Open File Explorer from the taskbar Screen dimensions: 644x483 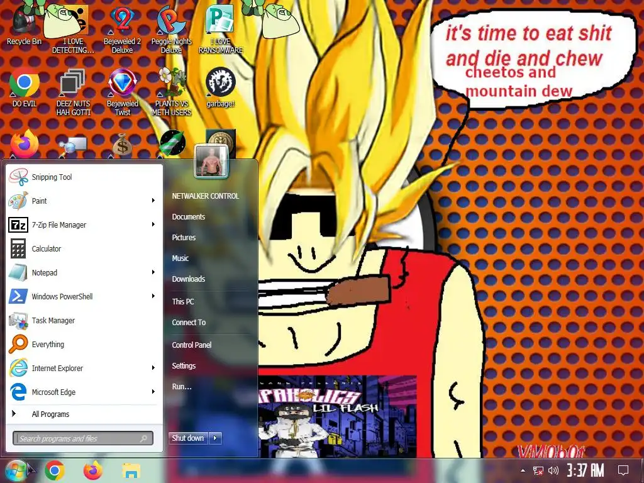click(131, 470)
